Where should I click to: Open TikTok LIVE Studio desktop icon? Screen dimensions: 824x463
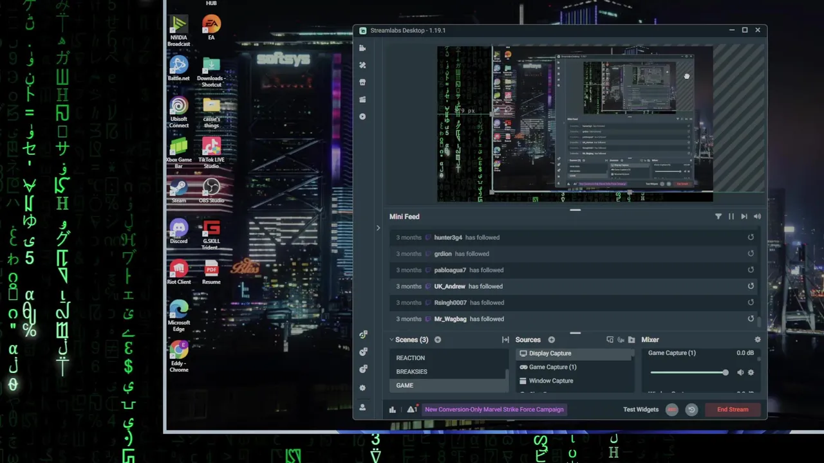pos(211,153)
